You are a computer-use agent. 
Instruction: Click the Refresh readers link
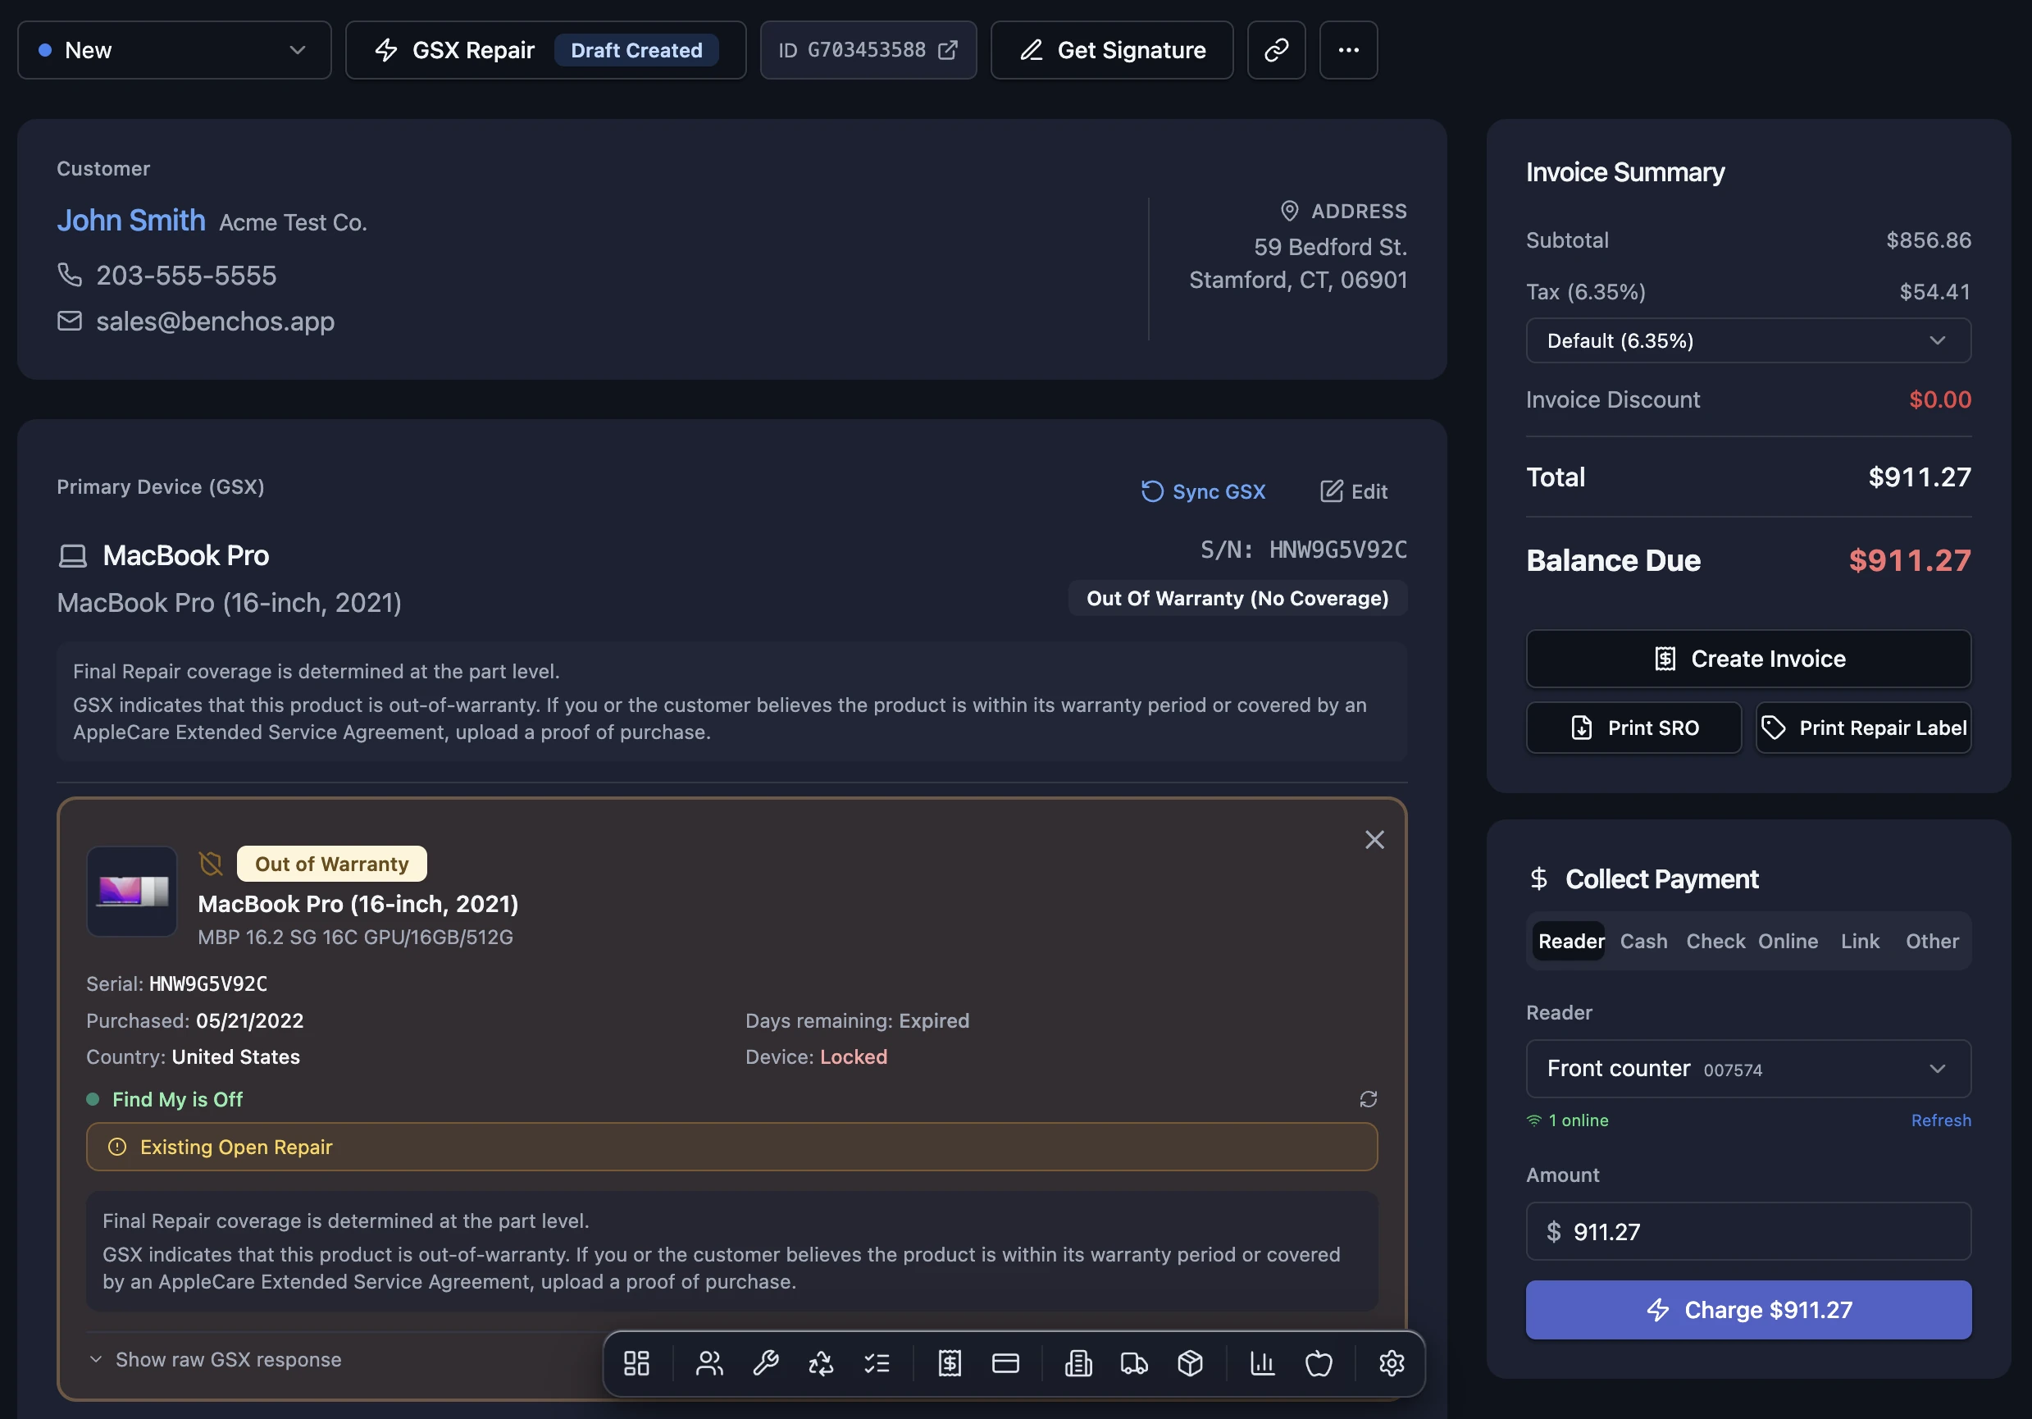(x=1941, y=1120)
